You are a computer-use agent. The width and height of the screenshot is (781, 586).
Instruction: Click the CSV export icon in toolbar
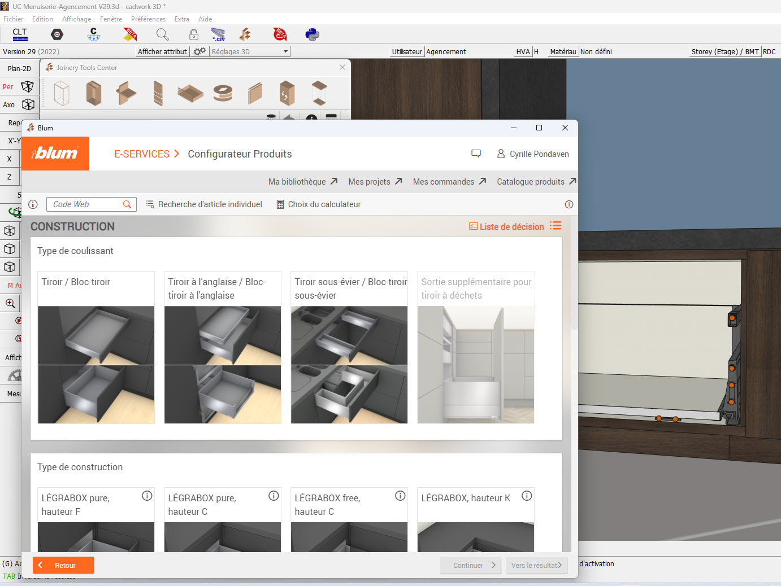(x=218, y=34)
